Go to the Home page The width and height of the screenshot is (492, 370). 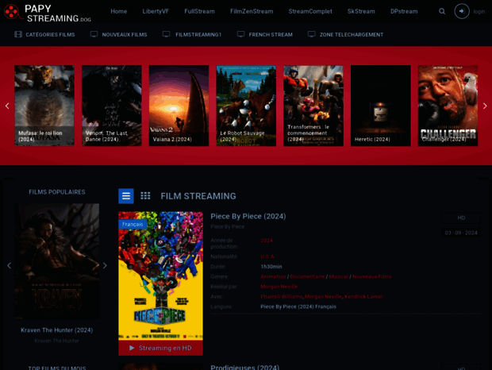[118, 11]
